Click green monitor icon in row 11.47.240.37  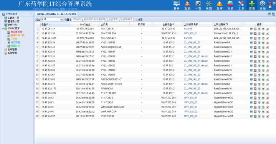[x=263, y=116]
